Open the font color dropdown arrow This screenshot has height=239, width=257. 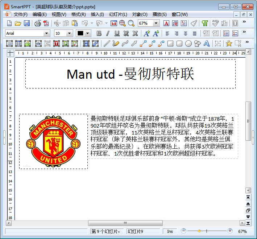pos(88,33)
